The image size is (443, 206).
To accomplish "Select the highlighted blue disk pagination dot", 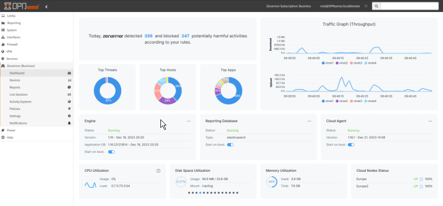I will coord(200,193).
